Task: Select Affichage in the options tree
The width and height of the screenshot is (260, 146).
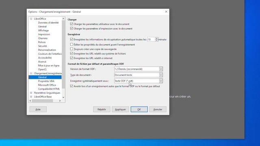Action: [43, 30]
